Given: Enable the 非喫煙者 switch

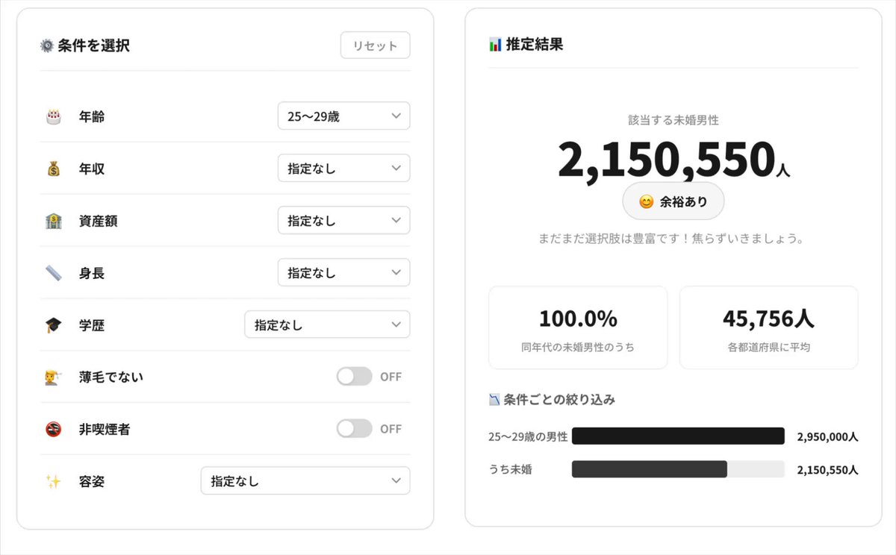Looking at the screenshot, I should 354,428.
